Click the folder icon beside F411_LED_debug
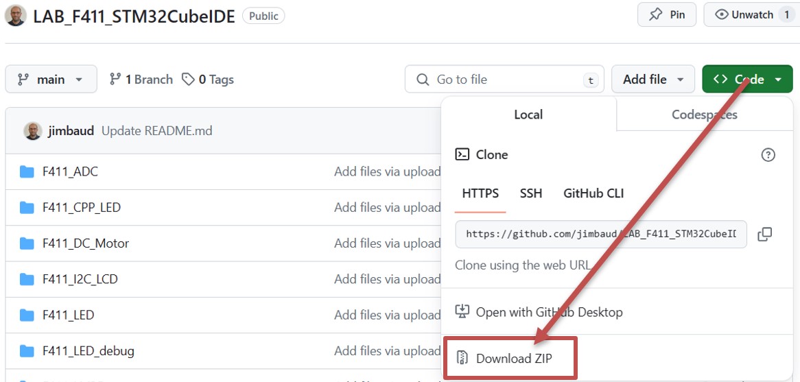 [x=27, y=351]
